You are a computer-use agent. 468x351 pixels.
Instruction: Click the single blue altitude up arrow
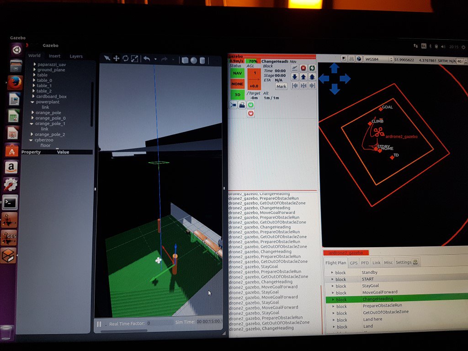pyautogui.click(x=303, y=77)
